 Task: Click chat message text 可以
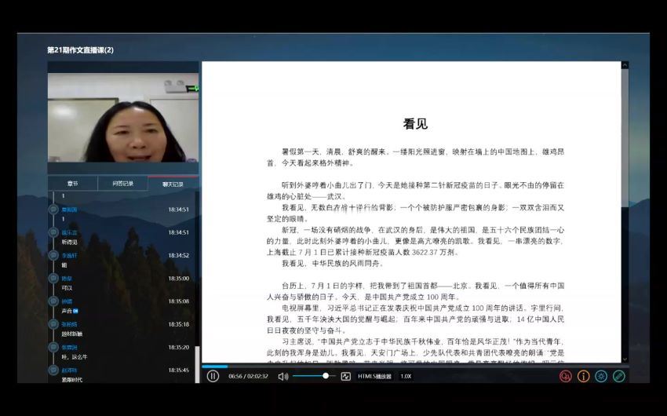pos(67,288)
